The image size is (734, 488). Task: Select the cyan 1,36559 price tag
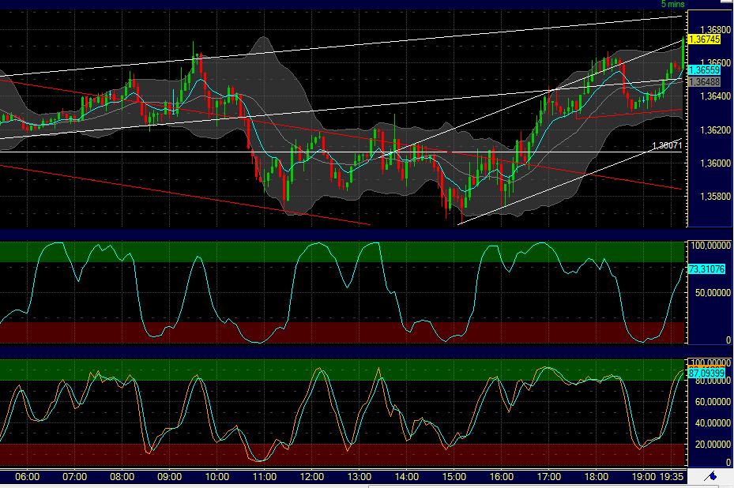704,70
